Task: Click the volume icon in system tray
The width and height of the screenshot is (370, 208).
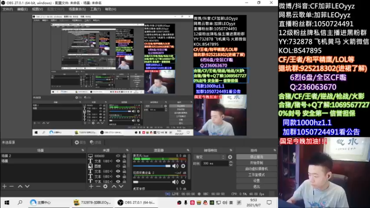Action: pyautogui.click(x=225, y=202)
